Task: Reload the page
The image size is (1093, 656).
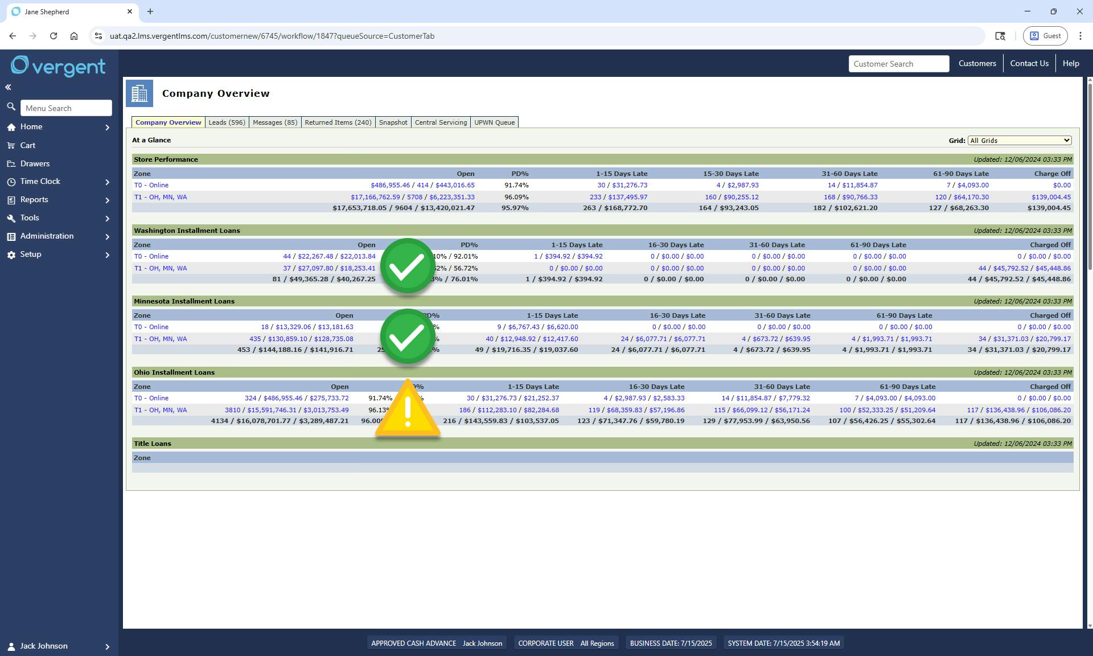Action: tap(54, 36)
